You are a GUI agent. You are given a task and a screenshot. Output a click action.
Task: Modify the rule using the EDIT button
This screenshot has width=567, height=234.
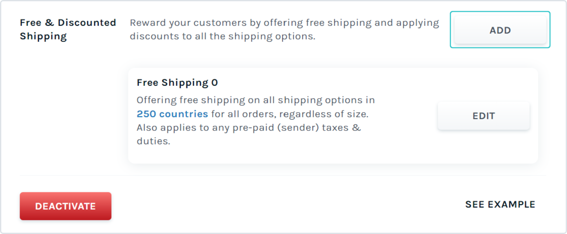pos(484,116)
